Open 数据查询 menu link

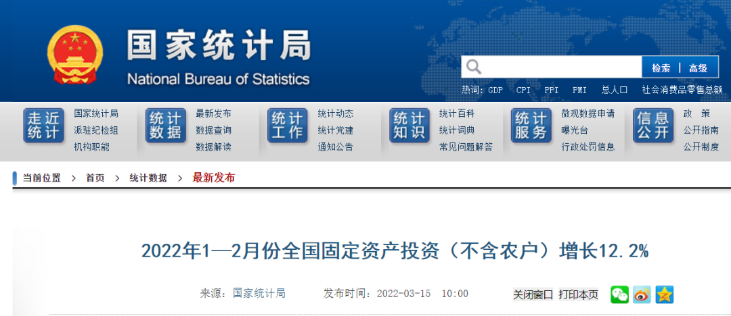[213, 130]
